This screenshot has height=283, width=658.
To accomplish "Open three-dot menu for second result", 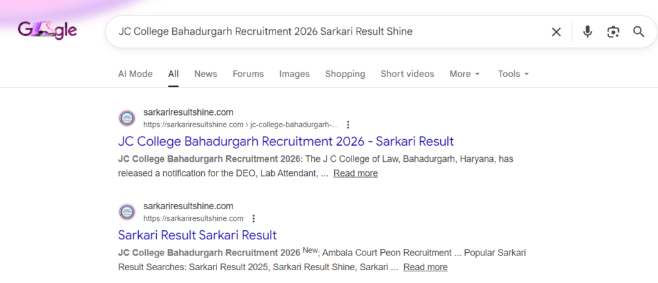I will [x=254, y=218].
